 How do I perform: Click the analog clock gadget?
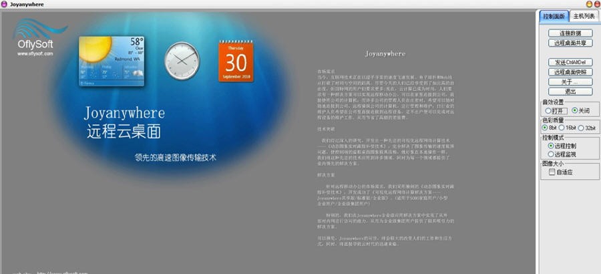coord(182,61)
